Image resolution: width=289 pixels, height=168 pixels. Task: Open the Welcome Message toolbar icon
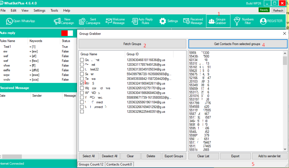109,21
